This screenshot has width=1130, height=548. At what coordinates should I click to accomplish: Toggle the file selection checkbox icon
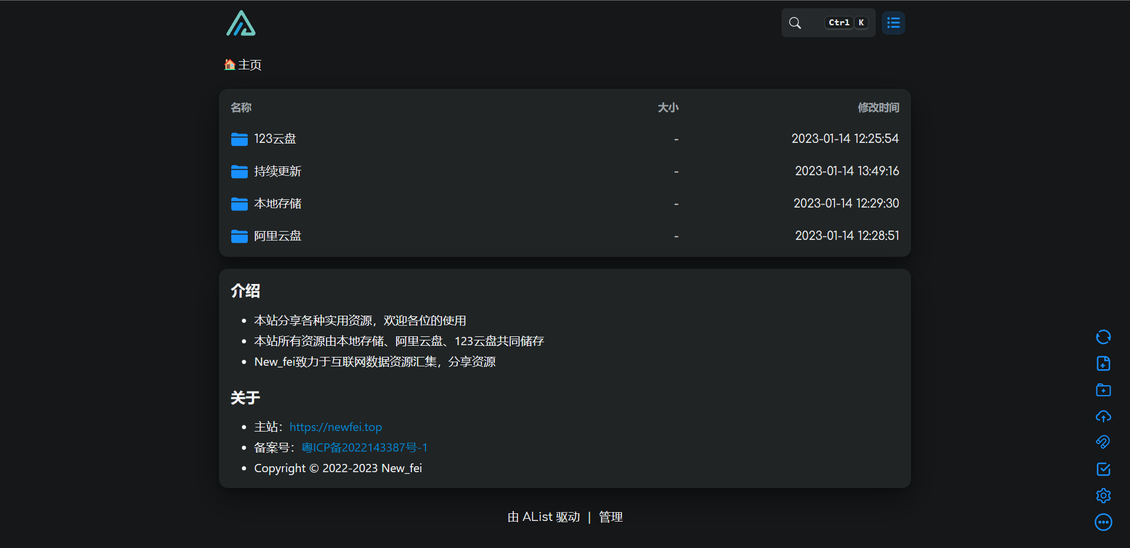point(1103,469)
